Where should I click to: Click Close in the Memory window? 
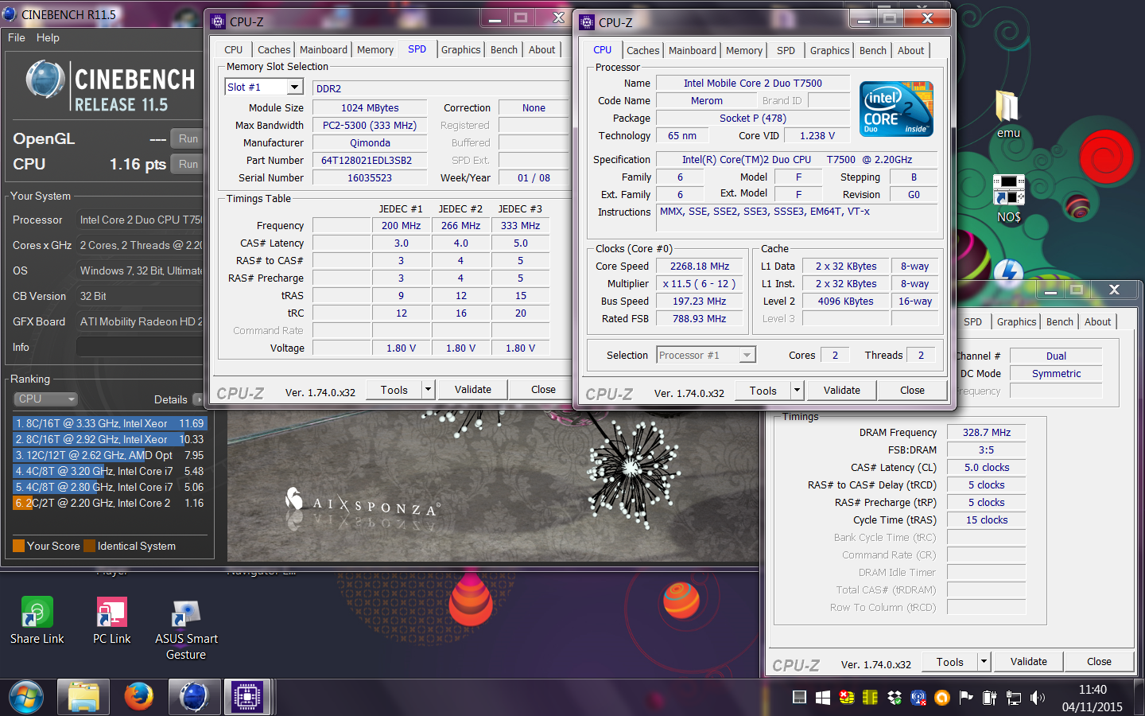pyautogui.click(x=1099, y=661)
